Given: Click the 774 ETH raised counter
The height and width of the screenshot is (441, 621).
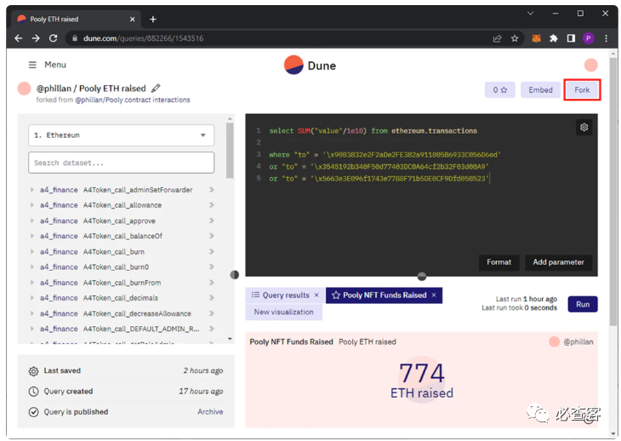Looking at the screenshot, I should pyautogui.click(x=422, y=381).
